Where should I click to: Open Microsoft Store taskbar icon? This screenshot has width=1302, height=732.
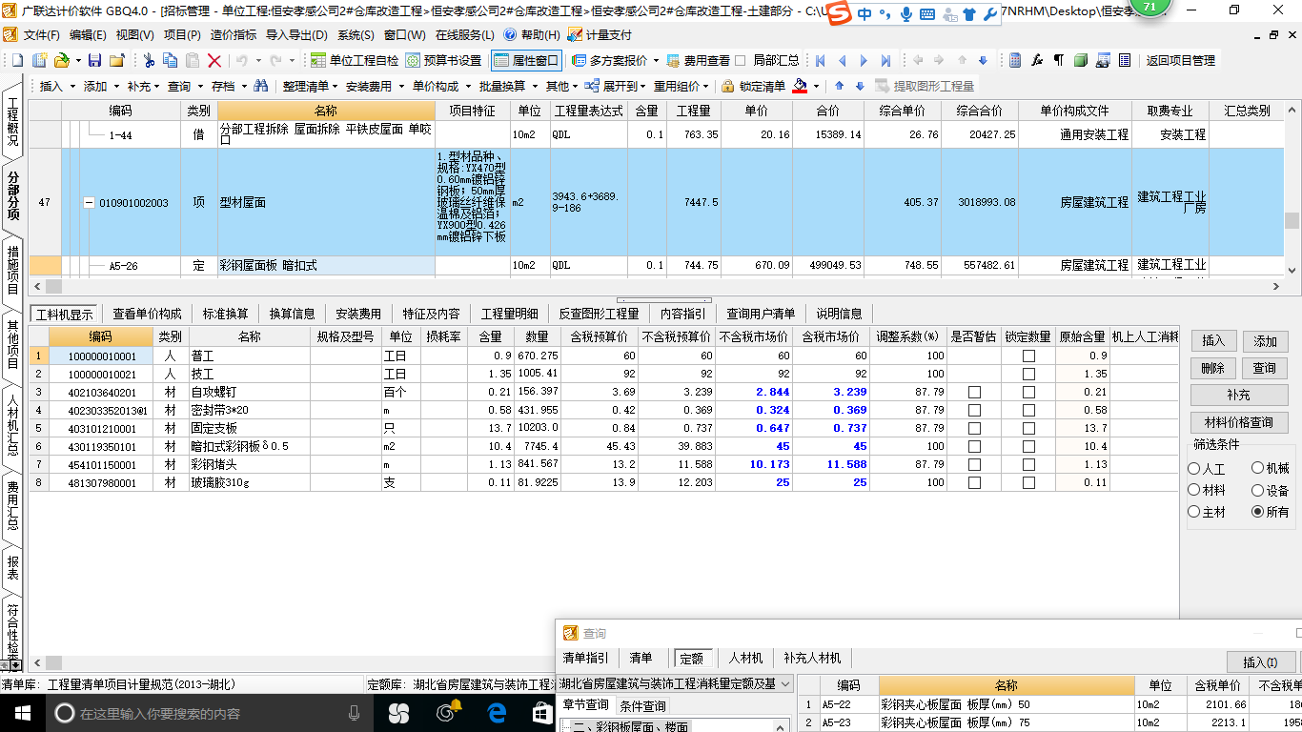(x=543, y=712)
